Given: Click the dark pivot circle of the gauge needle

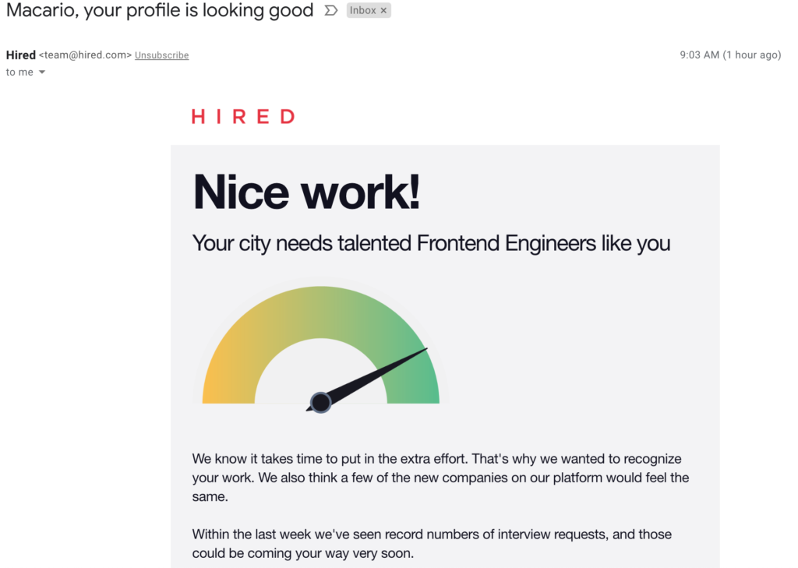Looking at the screenshot, I should [x=320, y=403].
